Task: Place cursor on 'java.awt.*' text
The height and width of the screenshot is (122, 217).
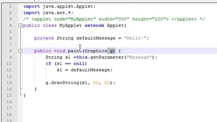Action: click(57, 13)
